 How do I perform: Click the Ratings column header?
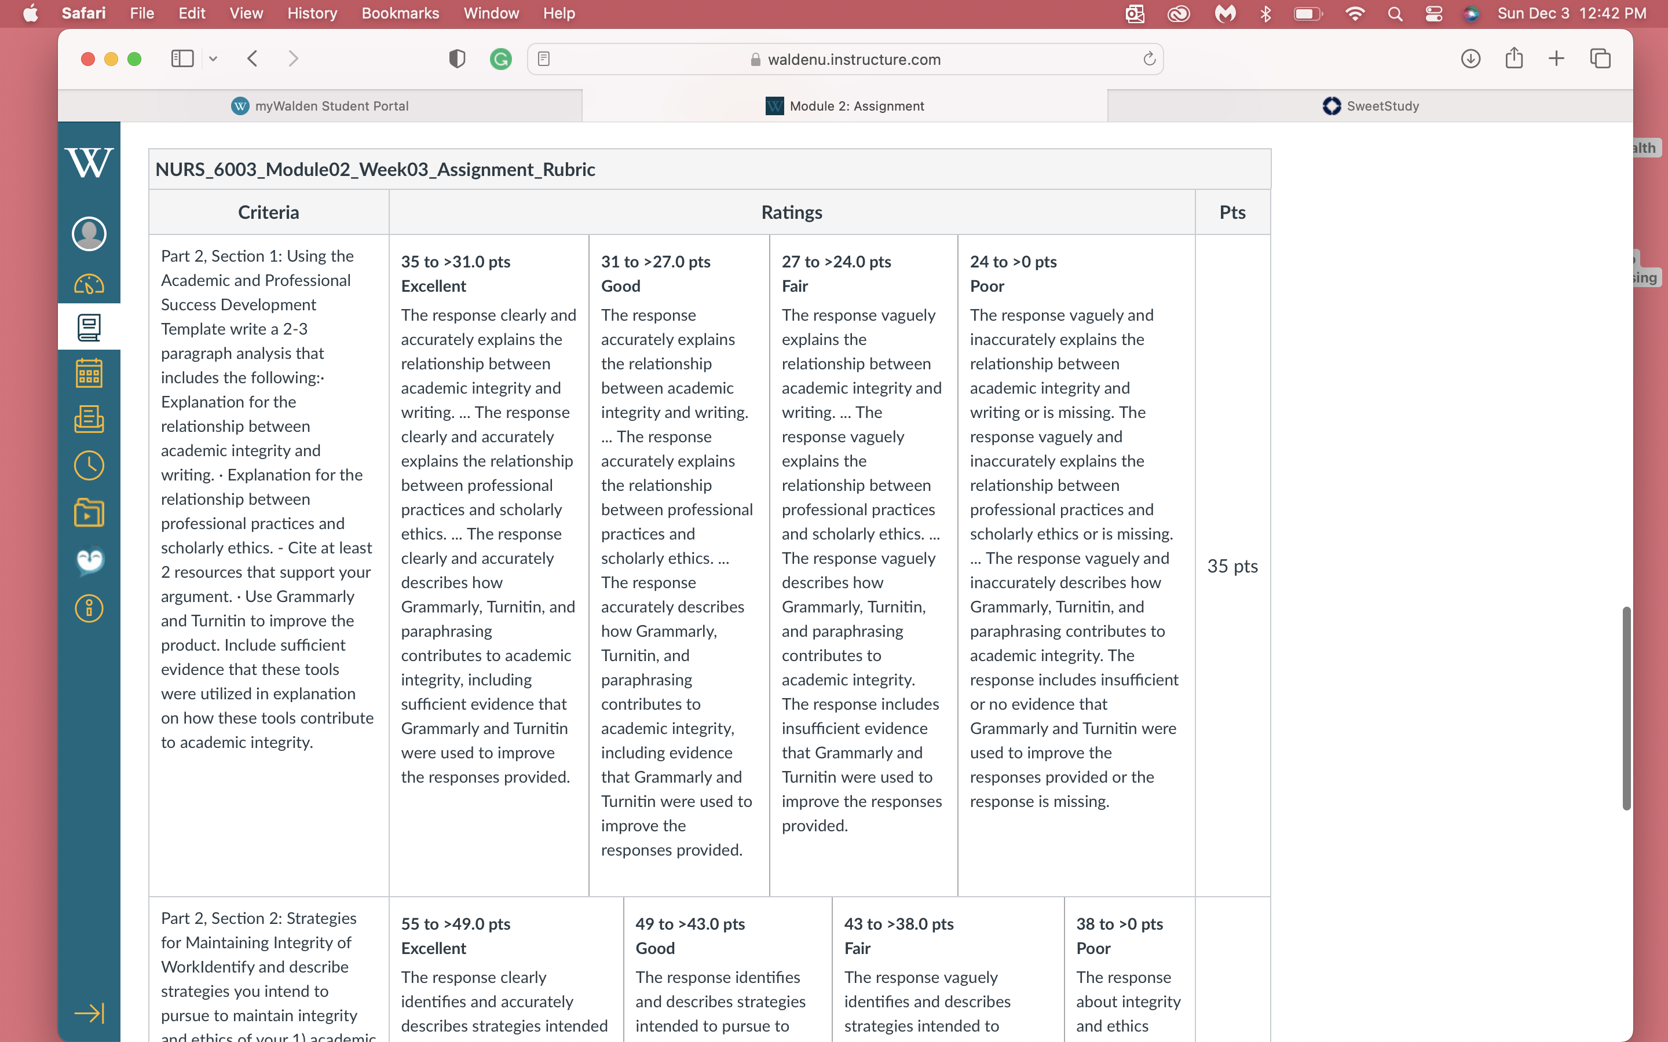point(791,212)
